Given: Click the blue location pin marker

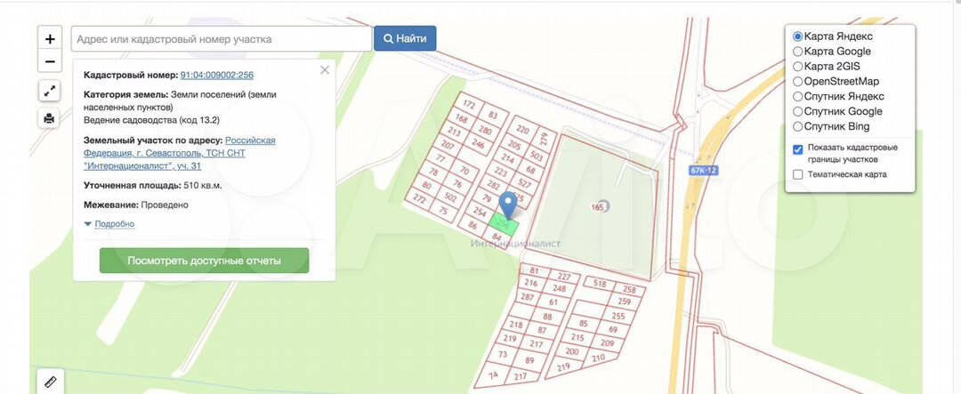Looking at the screenshot, I should tap(508, 205).
